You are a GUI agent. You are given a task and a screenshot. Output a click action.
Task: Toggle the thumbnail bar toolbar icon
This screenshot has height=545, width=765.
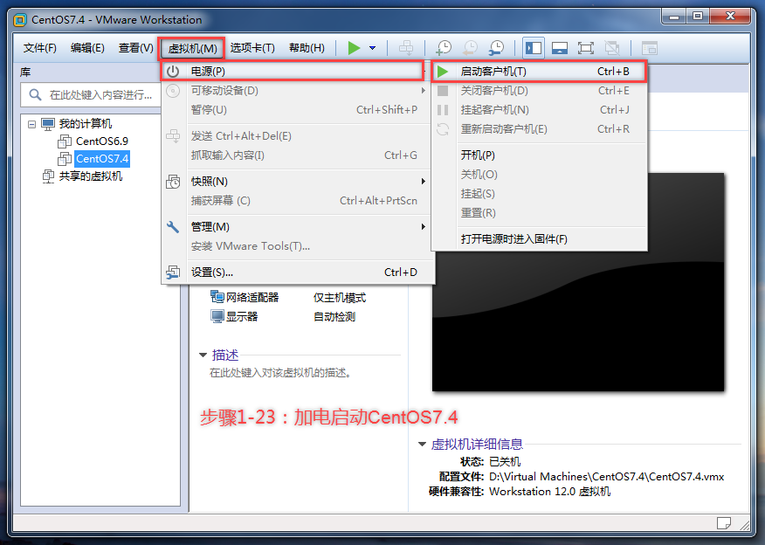click(x=560, y=48)
